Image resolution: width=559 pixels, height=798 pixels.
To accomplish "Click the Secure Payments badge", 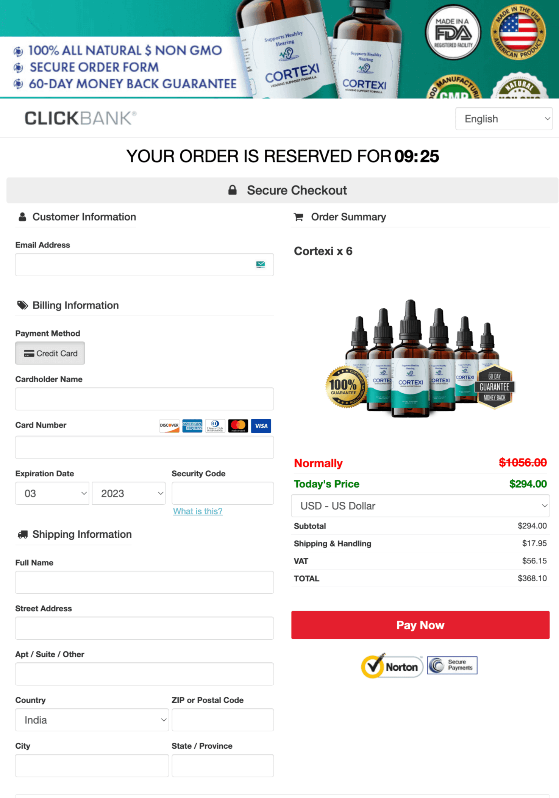I will pos(452,665).
